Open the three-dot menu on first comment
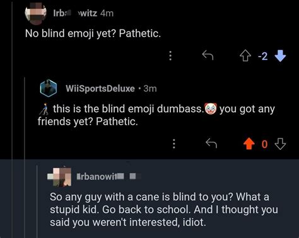Viewport: 299px width, 238px height. [170, 56]
